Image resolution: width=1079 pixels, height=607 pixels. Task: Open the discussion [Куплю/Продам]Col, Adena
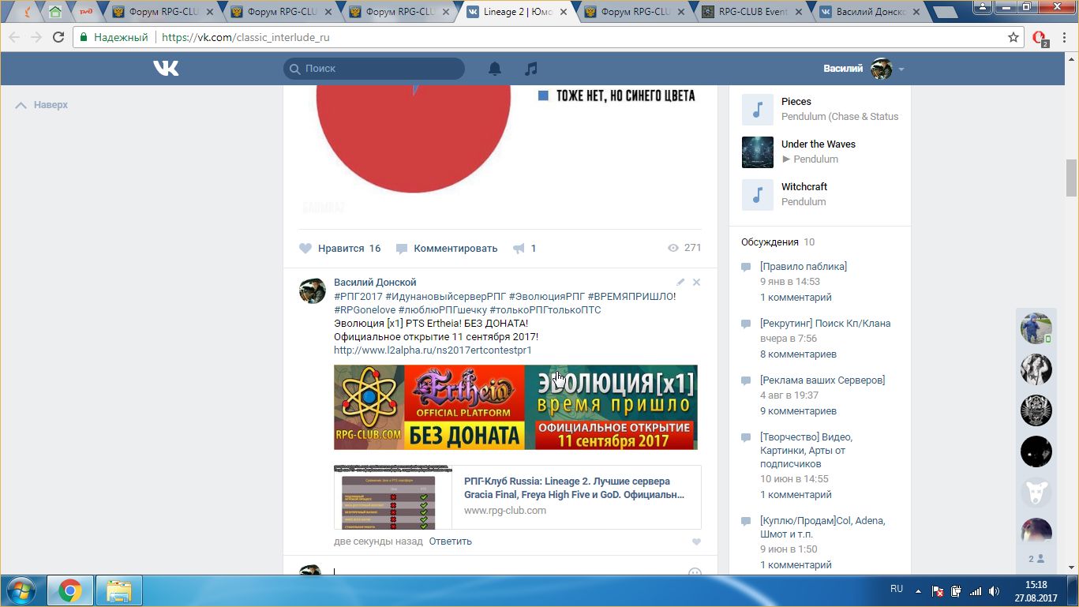[822, 527]
